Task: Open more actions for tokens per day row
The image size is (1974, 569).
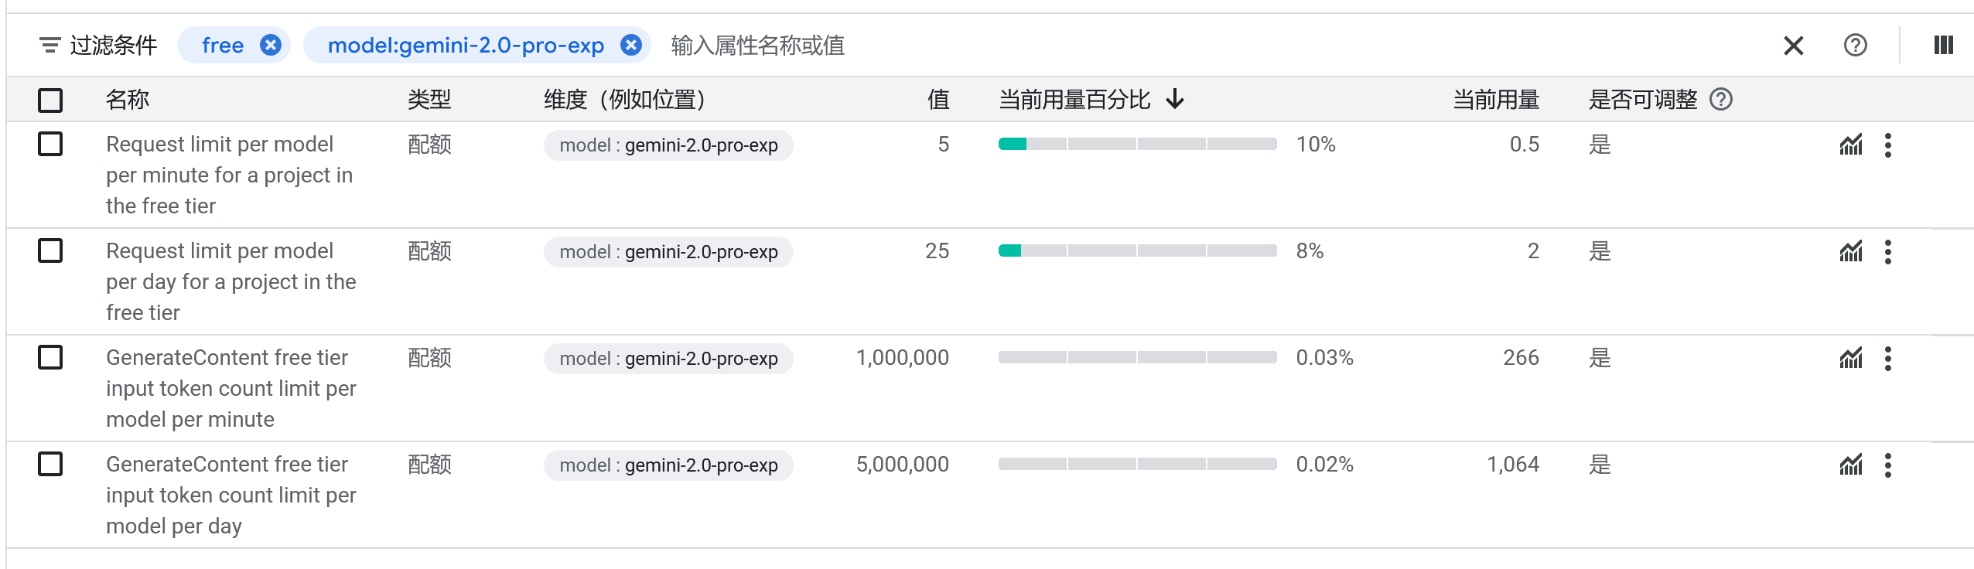Action: [1888, 465]
